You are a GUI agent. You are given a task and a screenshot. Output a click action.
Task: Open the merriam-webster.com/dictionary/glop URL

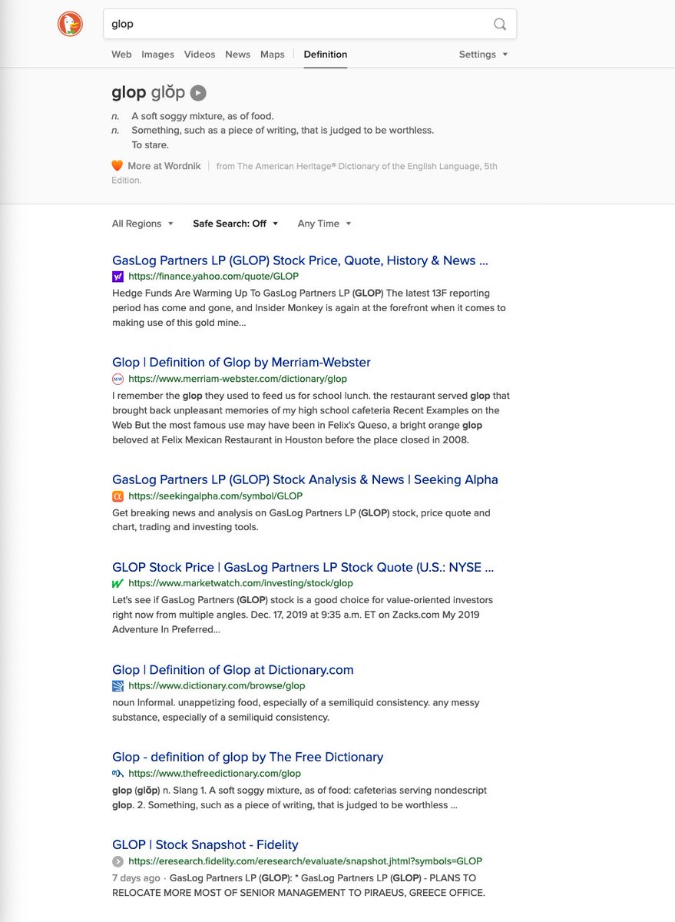(x=238, y=379)
